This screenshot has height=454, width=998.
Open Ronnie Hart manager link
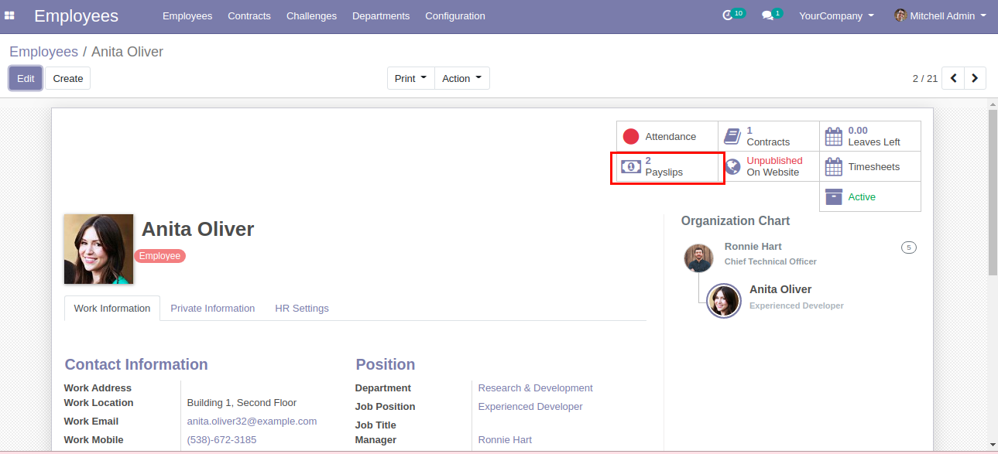(x=505, y=440)
